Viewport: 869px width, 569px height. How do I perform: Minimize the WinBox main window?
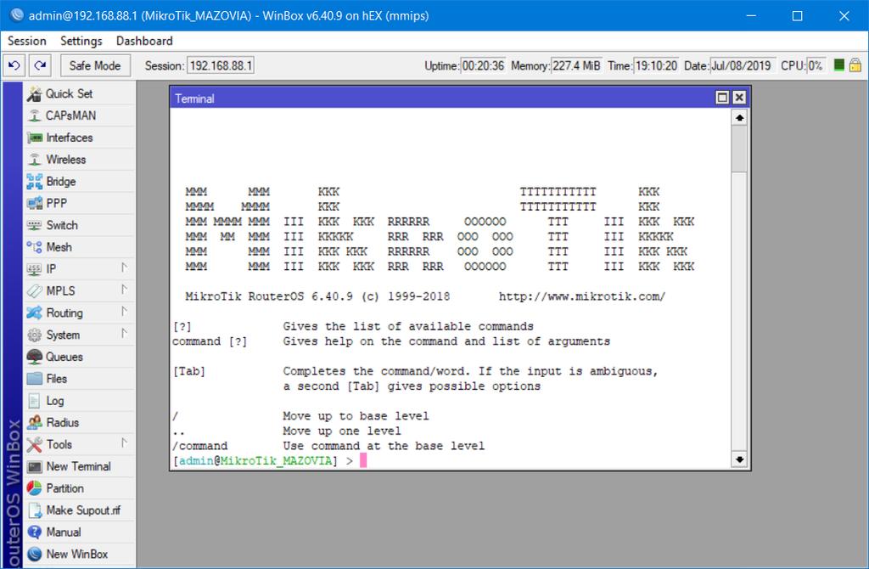pyautogui.click(x=751, y=15)
